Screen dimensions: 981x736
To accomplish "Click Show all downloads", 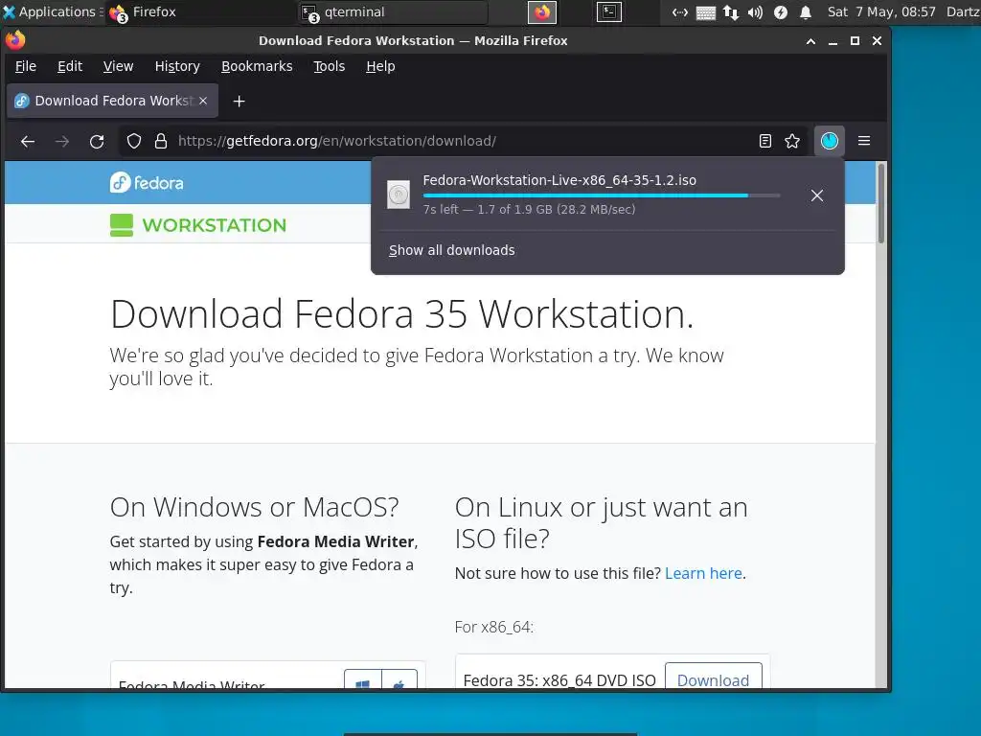I will [452, 250].
